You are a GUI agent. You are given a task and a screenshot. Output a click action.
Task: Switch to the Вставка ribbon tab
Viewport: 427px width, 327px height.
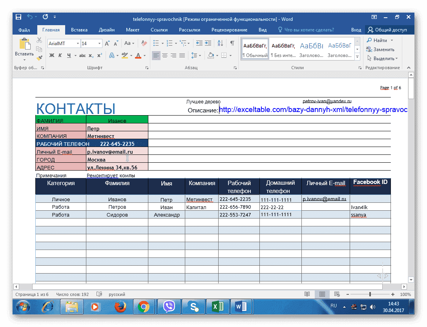point(79,30)
